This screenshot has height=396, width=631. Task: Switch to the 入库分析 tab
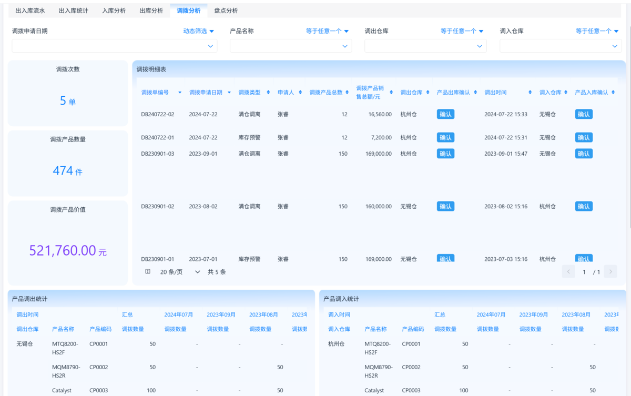[114, 11]
